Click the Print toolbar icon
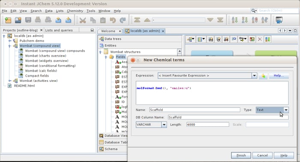The image size is (300, 162). 38,20
